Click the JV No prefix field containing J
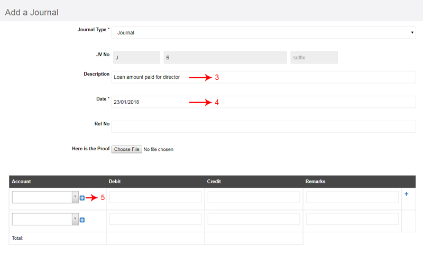This screenshot has height=254, width=423. coord(136,58)
